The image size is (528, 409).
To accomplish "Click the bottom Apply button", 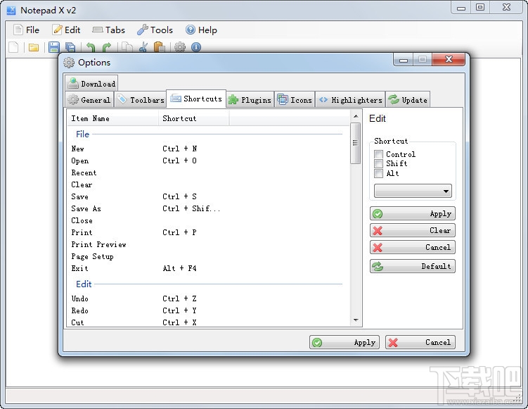I will pos(344,343).
